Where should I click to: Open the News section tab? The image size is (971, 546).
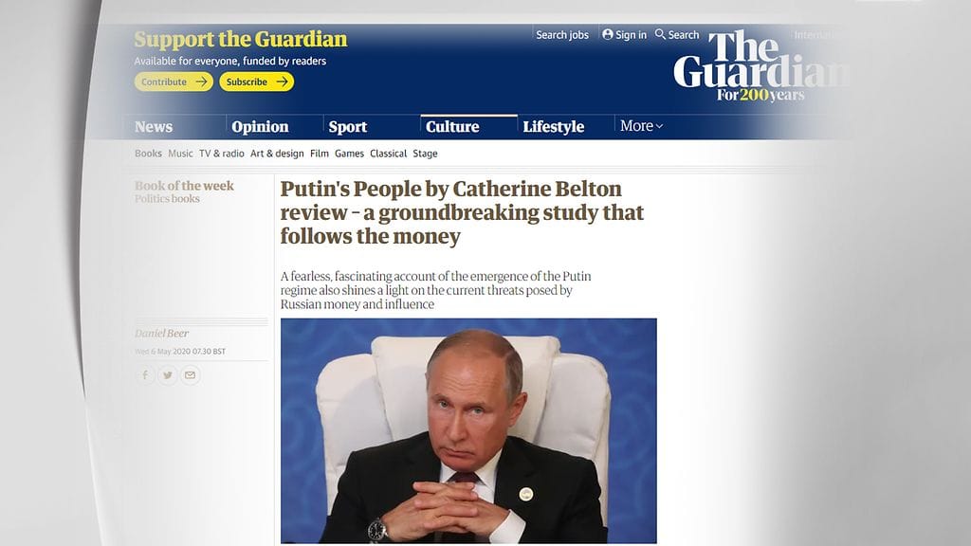[154, 127]
